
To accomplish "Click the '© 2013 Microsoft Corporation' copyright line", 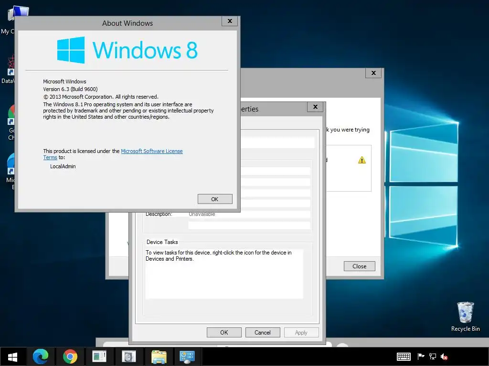I will coord(101,97).
